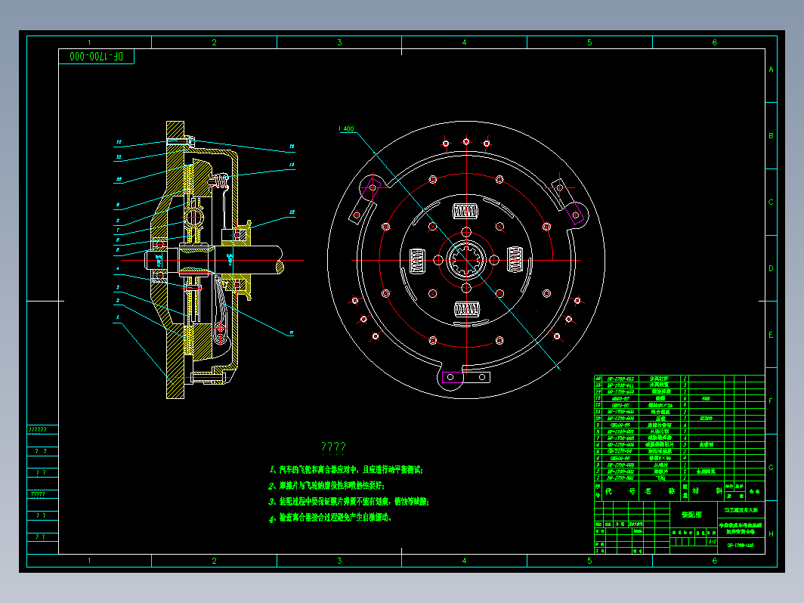Click the 备注 header cell in parts list
Screen dimensions: 804x603
[x=754, y=491]
